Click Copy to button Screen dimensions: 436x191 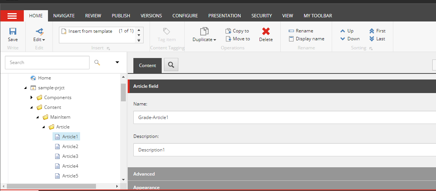click(x=237, y=31)
